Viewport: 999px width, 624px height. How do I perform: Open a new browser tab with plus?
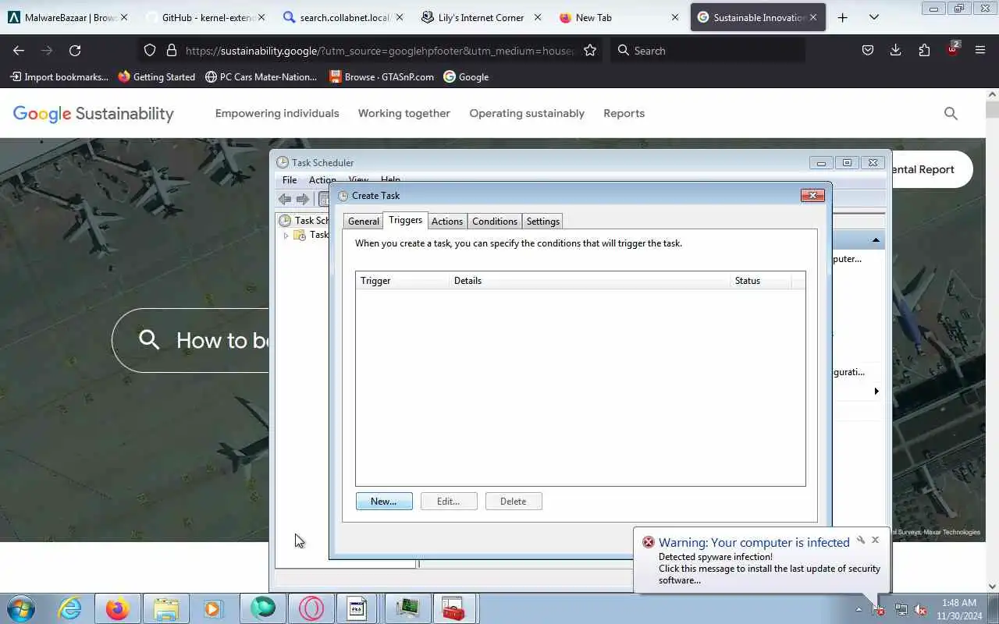pyautogui.click(x=842, y=17)
